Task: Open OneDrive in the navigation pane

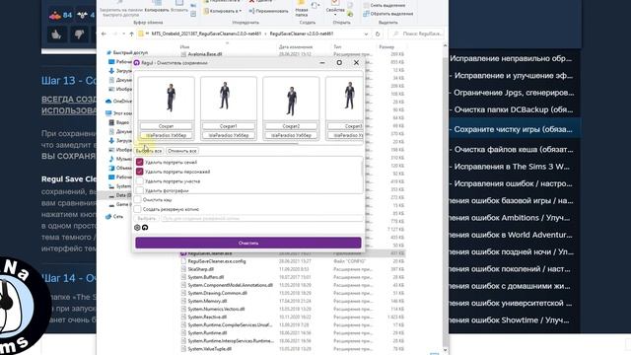Action: tap(119, 101)
